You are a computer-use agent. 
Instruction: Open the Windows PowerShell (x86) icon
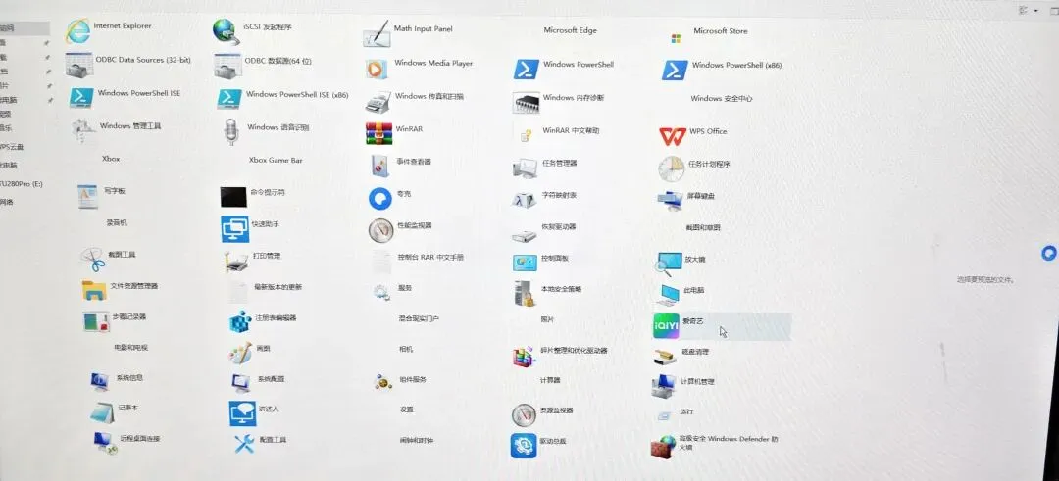click(x=675, y=71)
